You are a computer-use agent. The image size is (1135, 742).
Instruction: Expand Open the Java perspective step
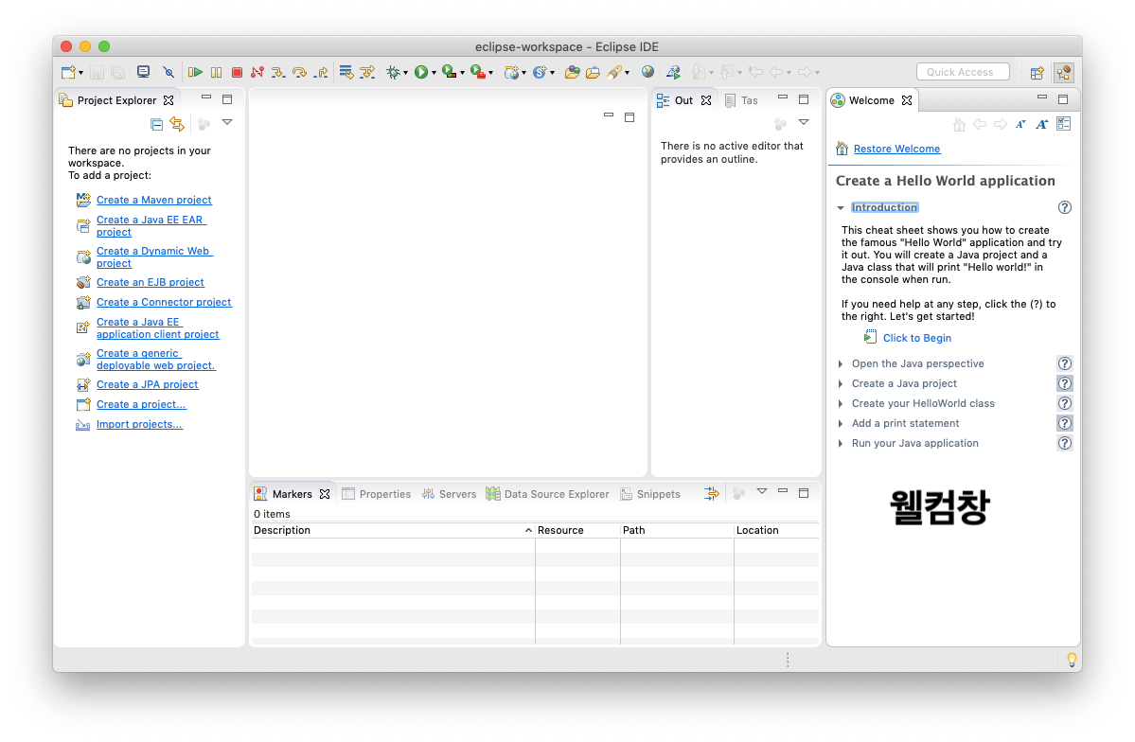point(841,363)
